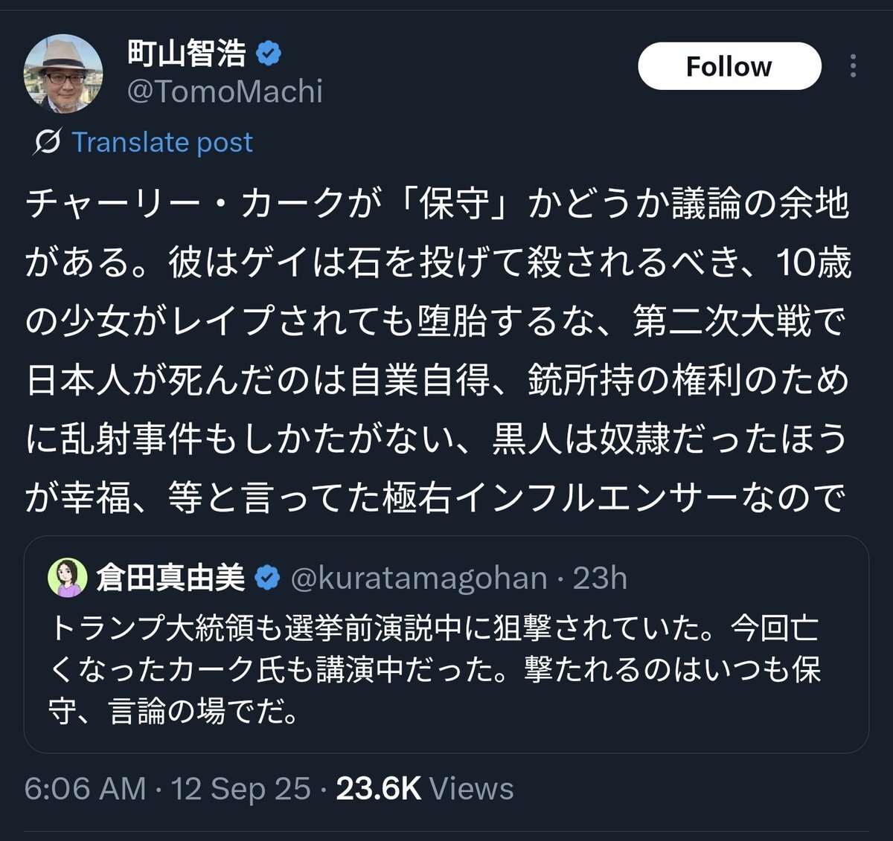Click the Grok icon before Translate post
Viewport: 893px width, 841px height.
pos(46,141)
